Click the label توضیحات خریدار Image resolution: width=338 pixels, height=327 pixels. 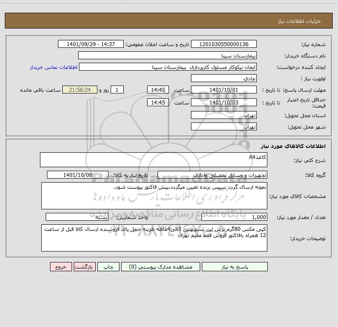(x=308, y=239)
